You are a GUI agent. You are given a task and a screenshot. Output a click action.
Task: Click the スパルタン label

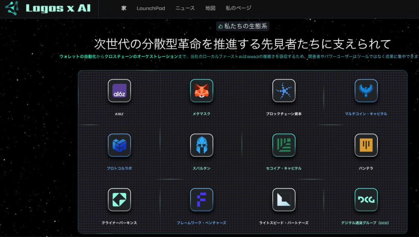201,168
